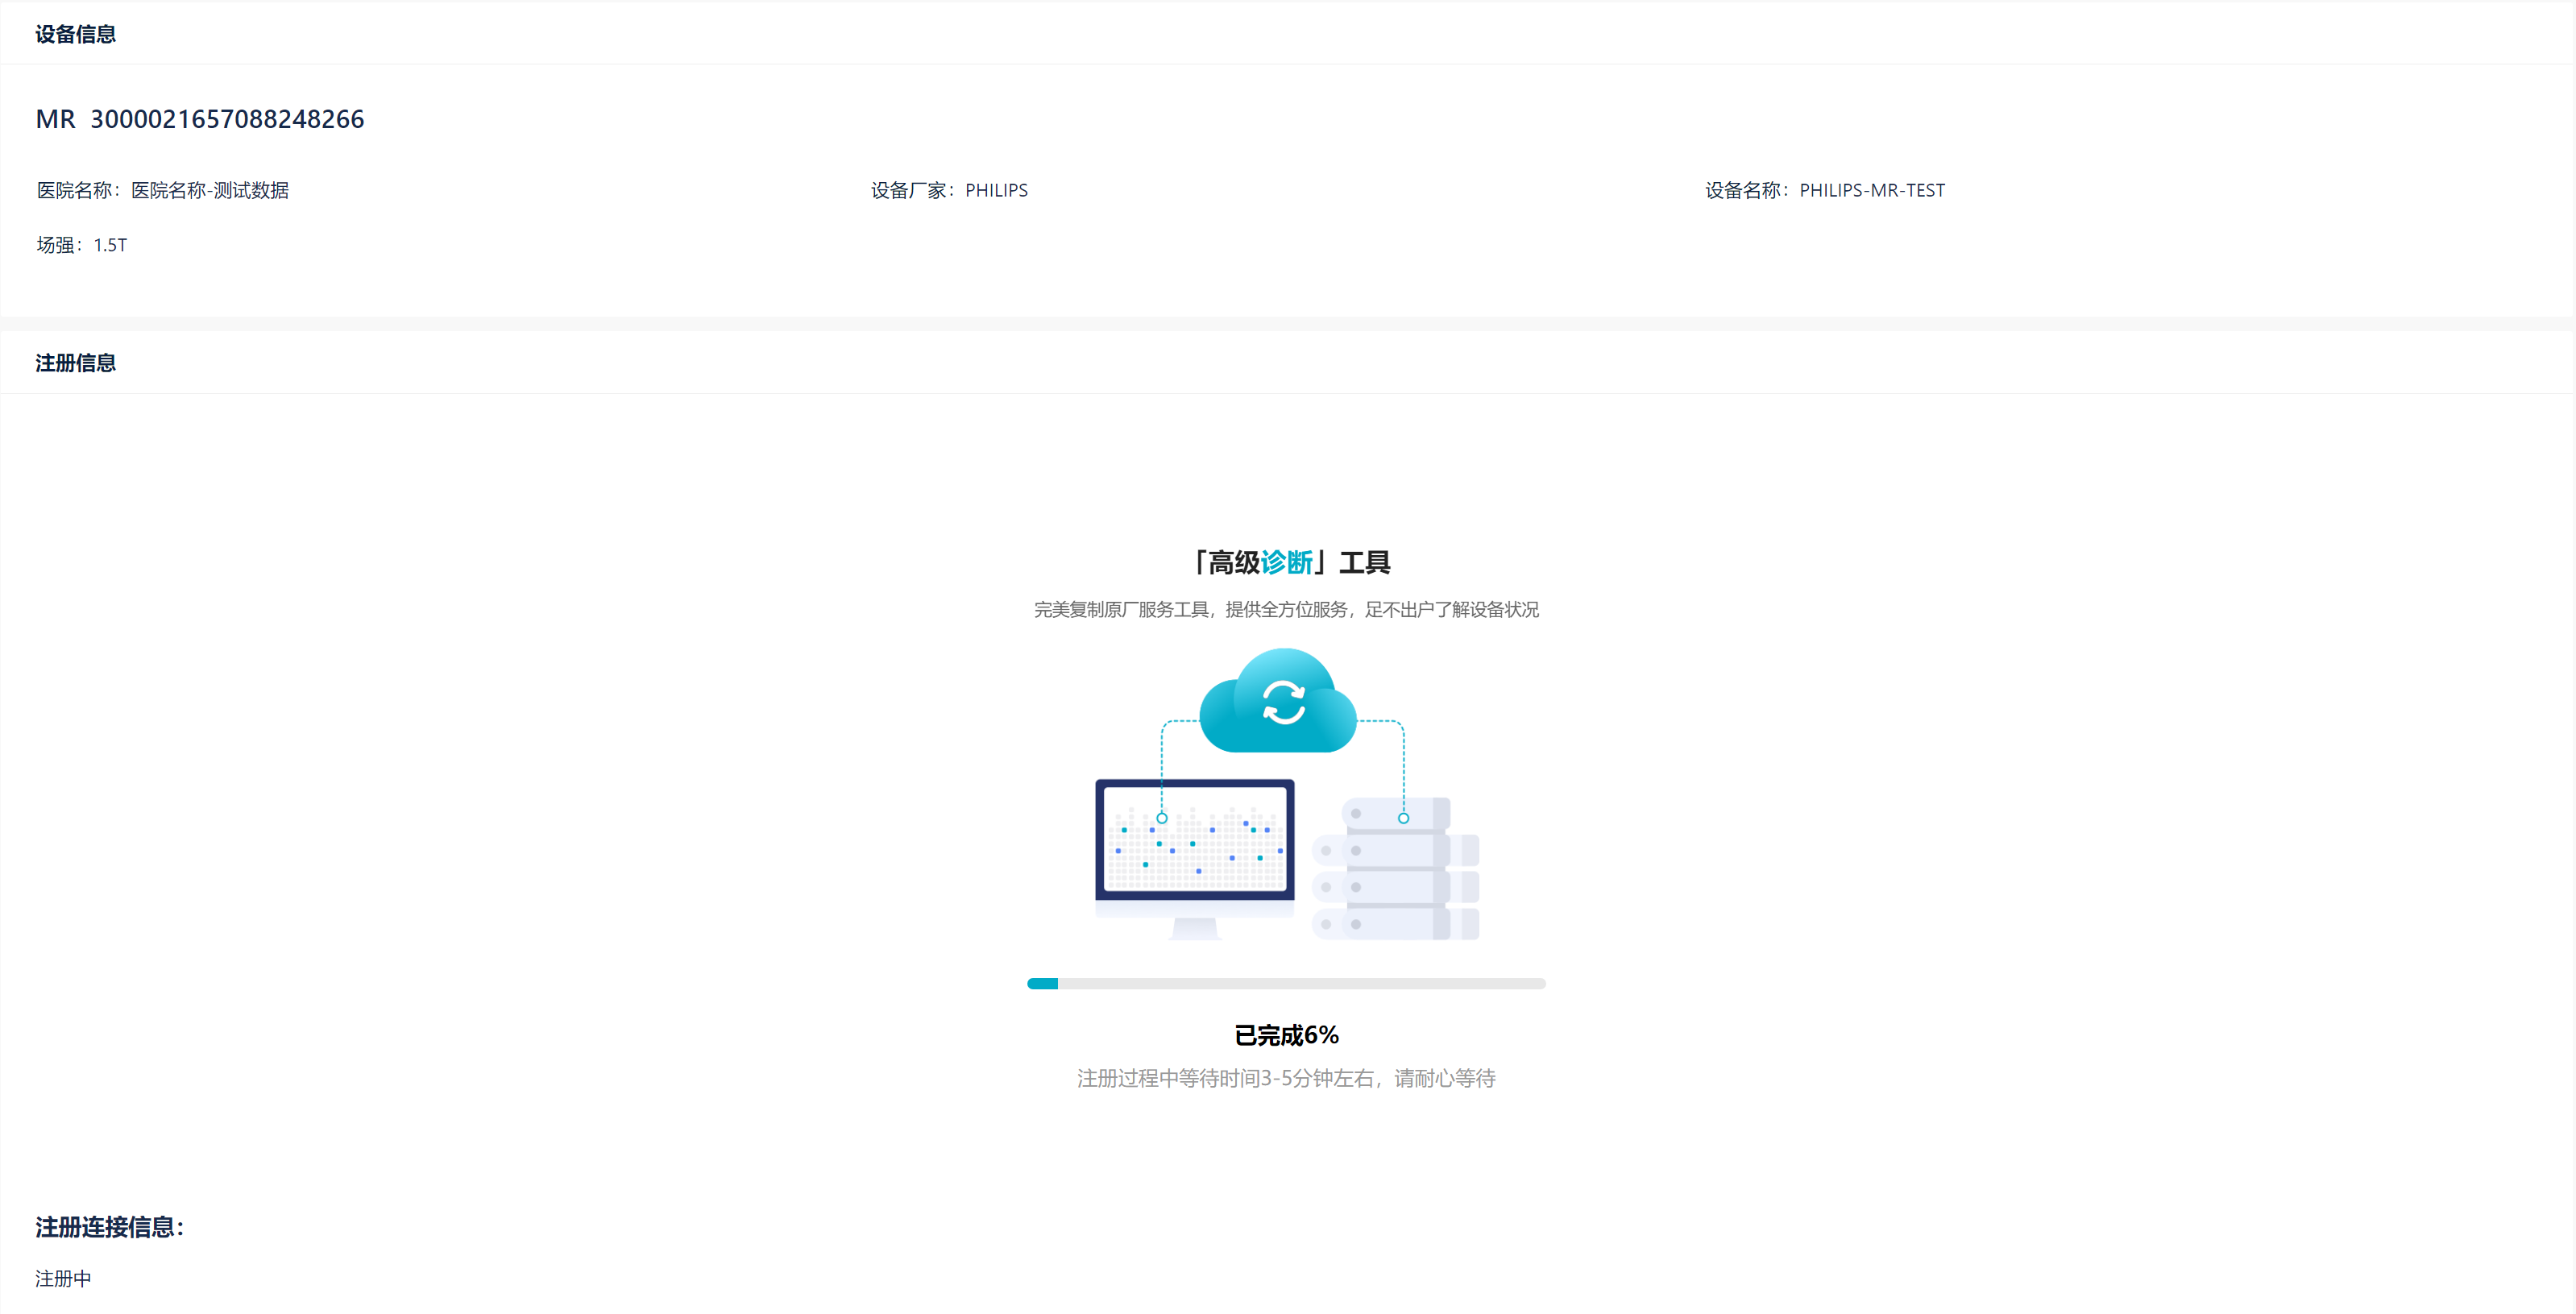Click the connector node on the monitor line
The image size is (2576, 1314).
coord(1162,817)
